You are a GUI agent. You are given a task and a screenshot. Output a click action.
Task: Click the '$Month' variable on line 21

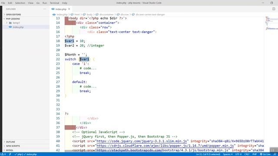[x=70, y=55]
